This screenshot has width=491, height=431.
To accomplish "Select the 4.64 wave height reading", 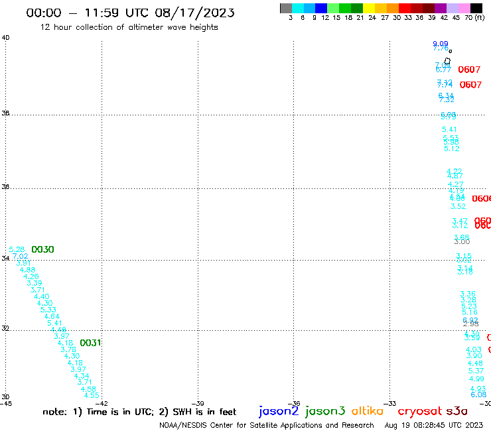I will [x=52, y=316].
